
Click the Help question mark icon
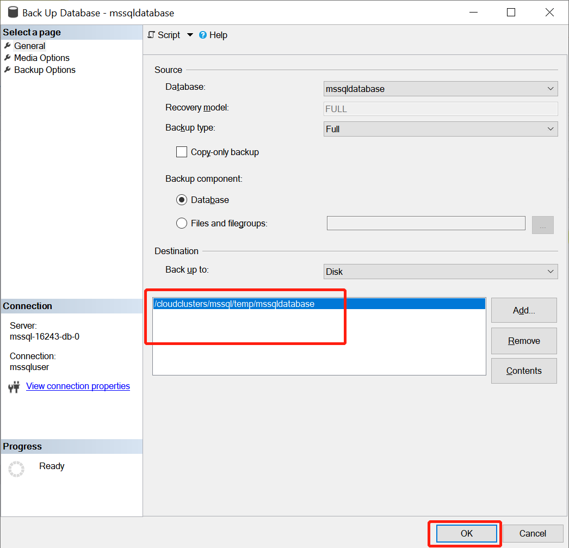(x=203, y=35)
